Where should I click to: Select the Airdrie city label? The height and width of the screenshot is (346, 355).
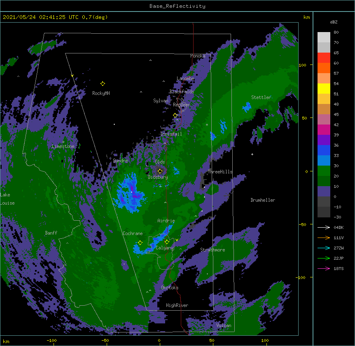[x=166, y=221]
